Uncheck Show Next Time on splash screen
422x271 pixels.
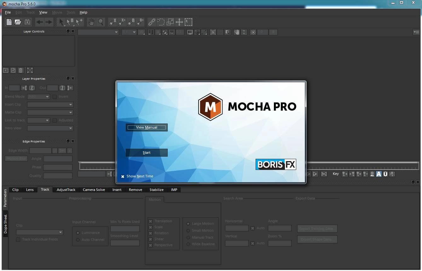[123, 176]
